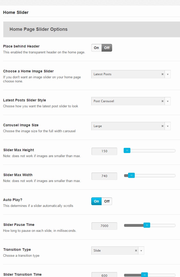Expand the Latest Posts Slider Style dropdown

168,101
